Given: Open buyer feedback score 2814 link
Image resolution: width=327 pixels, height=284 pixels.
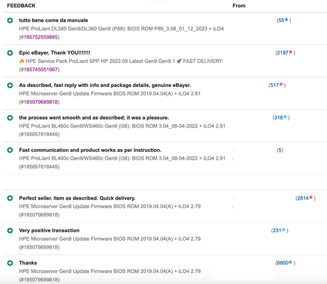Looking at the screenshot, I should (303, 198).
